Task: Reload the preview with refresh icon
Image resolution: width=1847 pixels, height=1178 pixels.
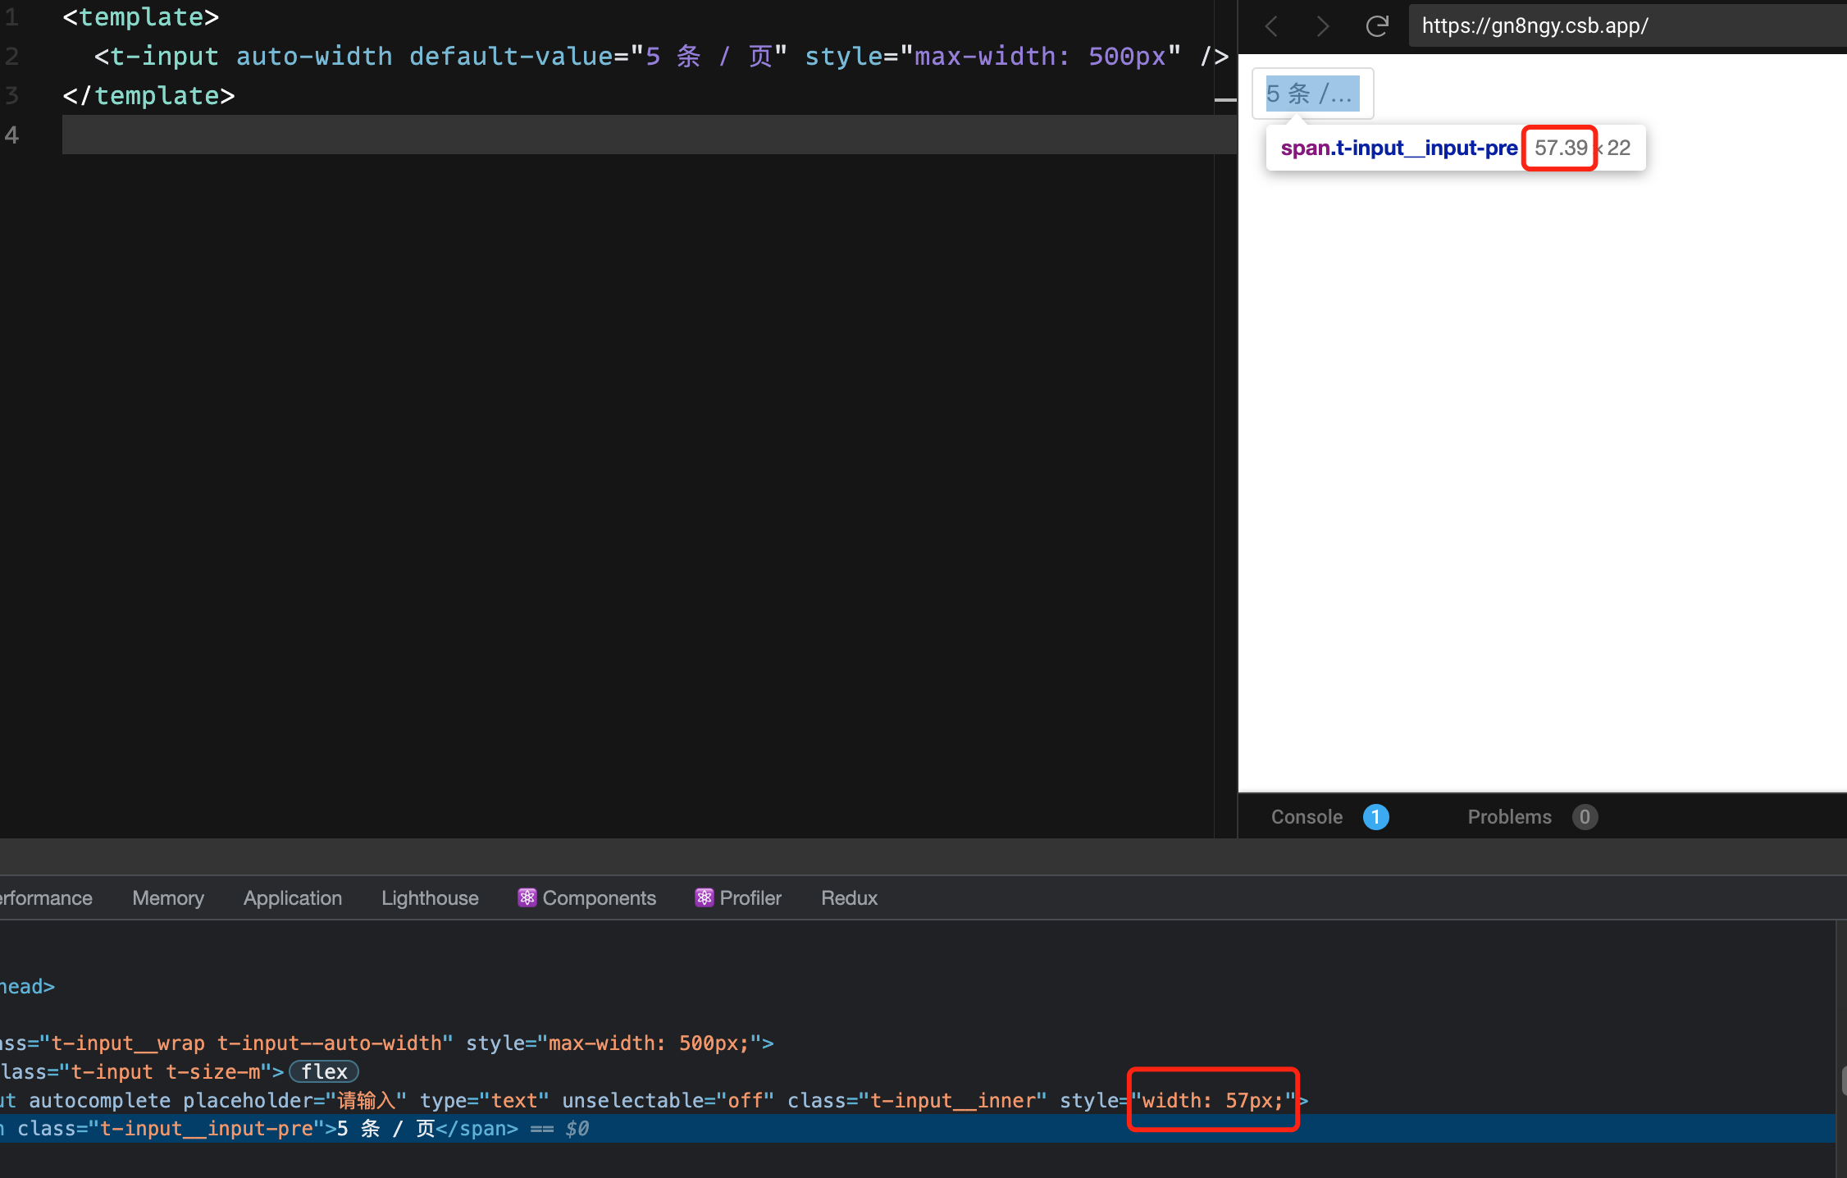Action: coord(1377,26)
